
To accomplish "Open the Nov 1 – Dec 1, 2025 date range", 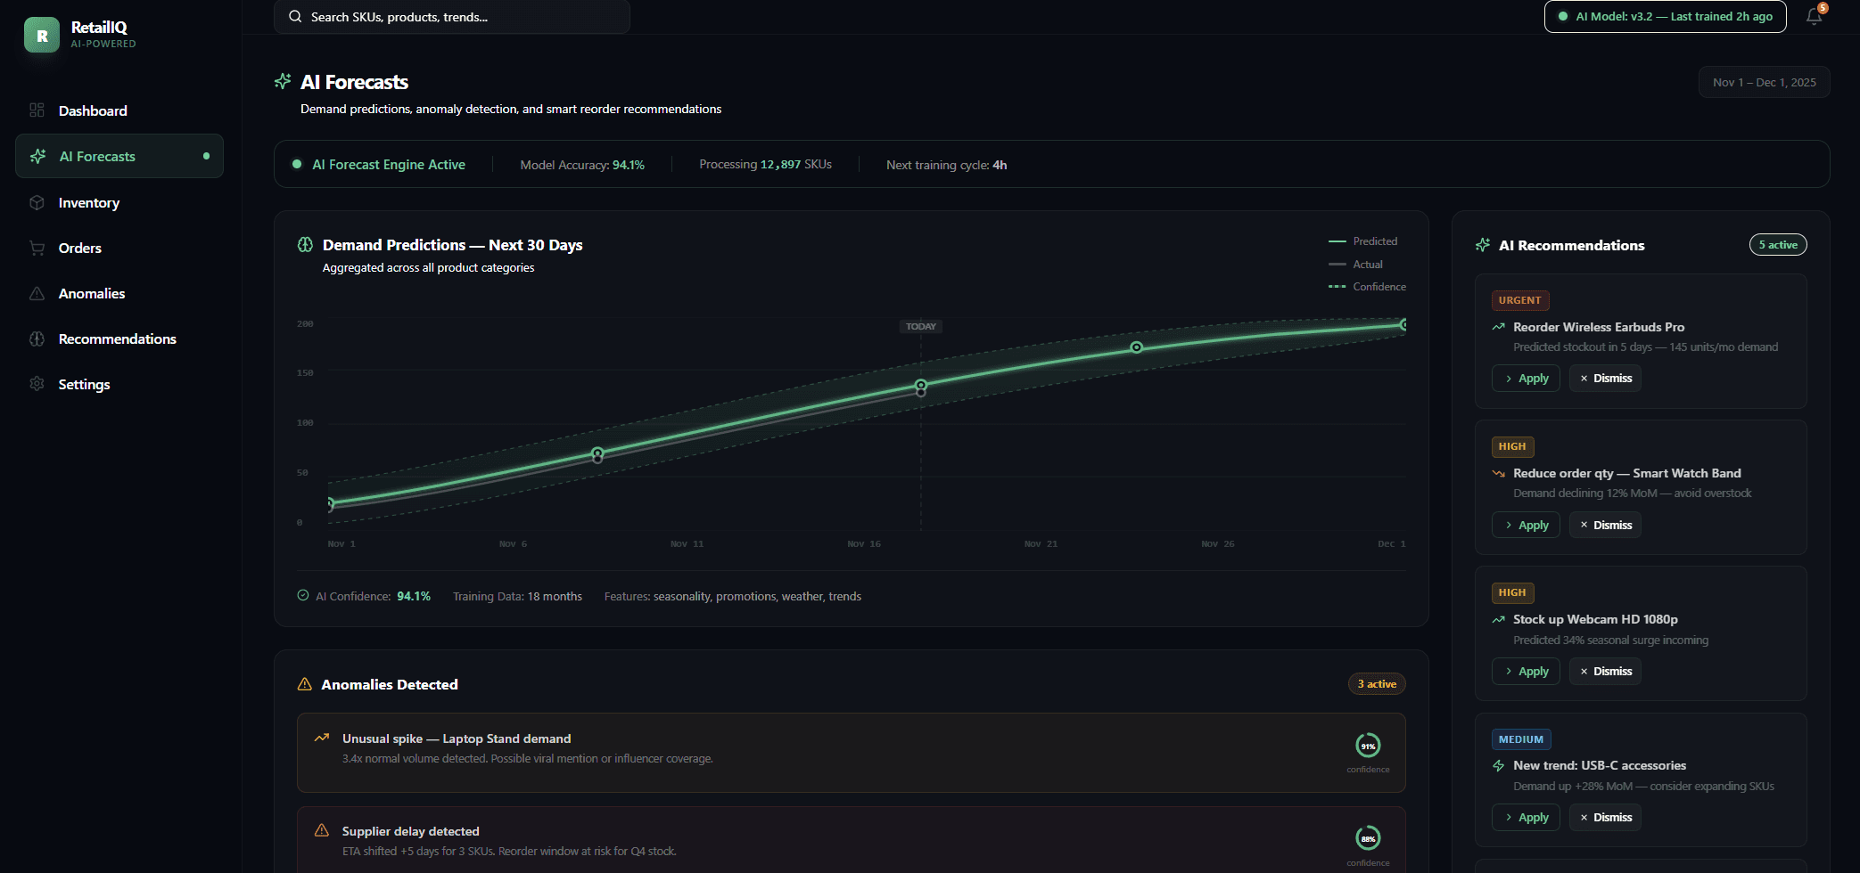I will click(x=1764, y=82).
